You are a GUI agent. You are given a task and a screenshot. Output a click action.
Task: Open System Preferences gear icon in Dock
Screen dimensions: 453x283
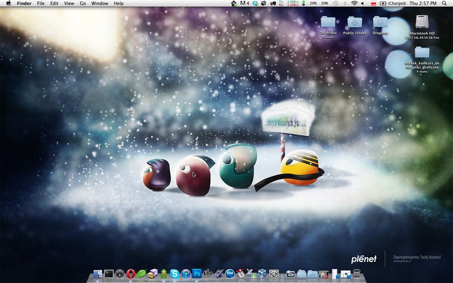274,273
